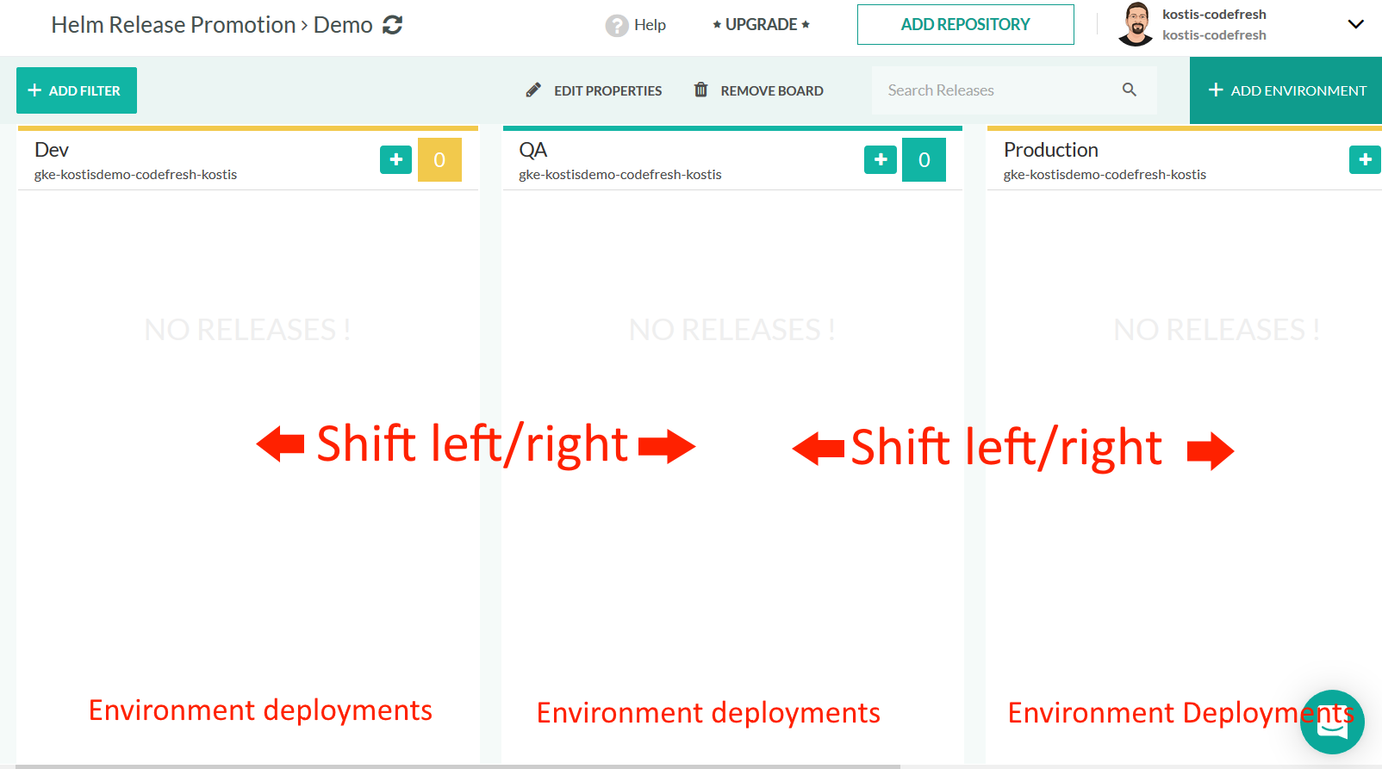Expand the account dropdown chevron
1382x769 pixels.
click(x=1355, y=24)
